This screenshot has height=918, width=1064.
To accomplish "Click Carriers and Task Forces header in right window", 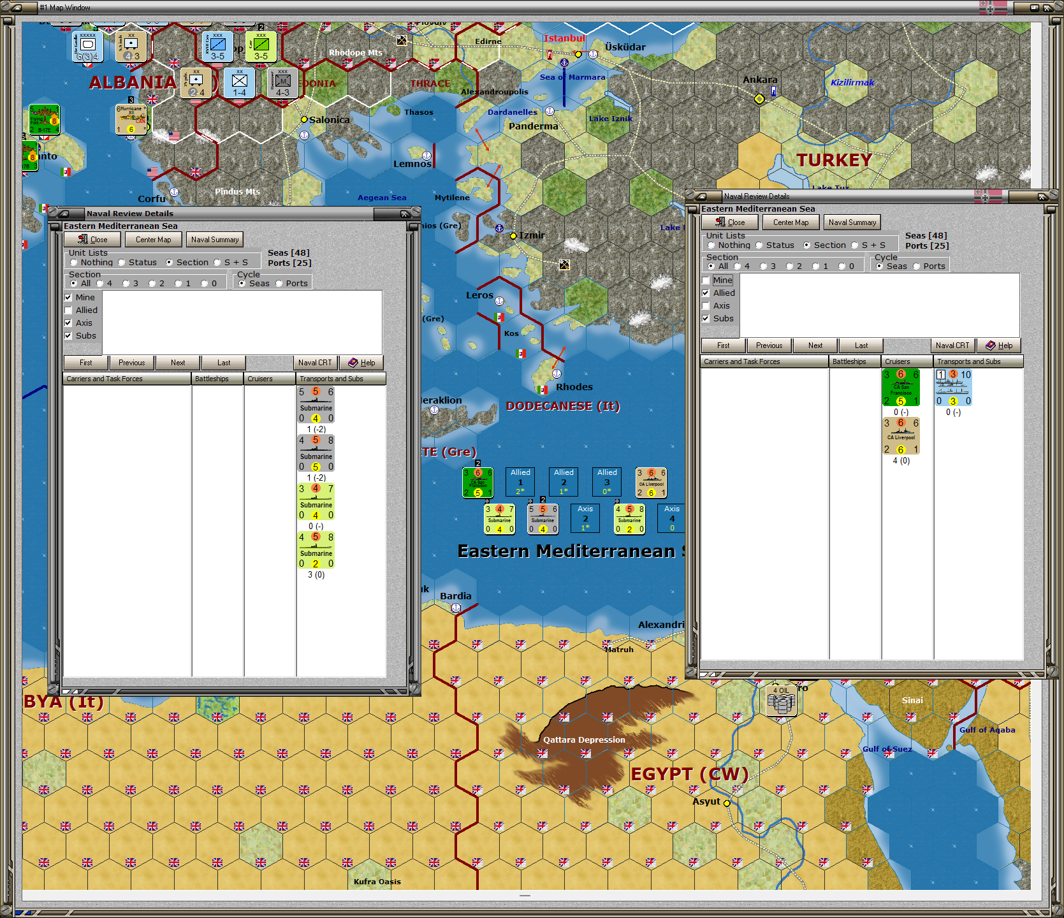I will (x=764, y=361).
